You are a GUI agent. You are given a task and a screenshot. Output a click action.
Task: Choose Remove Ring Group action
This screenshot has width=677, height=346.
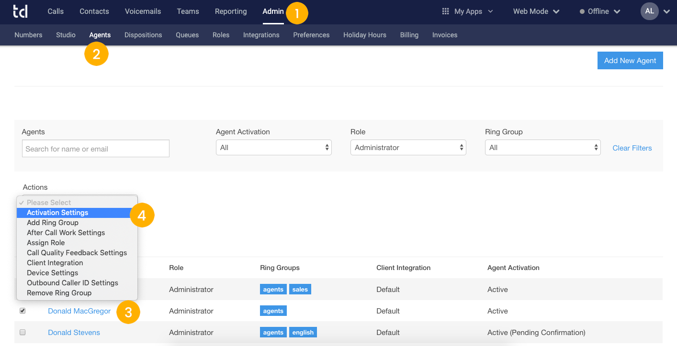coord(77,293)
